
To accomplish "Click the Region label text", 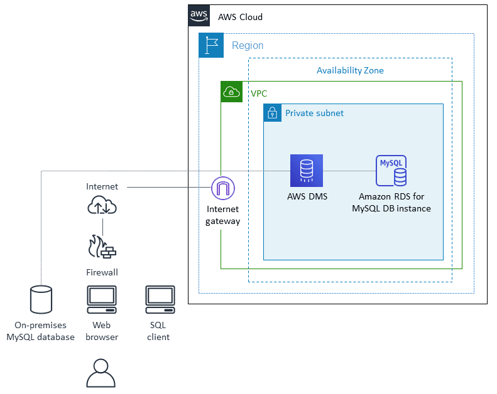I will pyautogui.click(x=248, y=46).
